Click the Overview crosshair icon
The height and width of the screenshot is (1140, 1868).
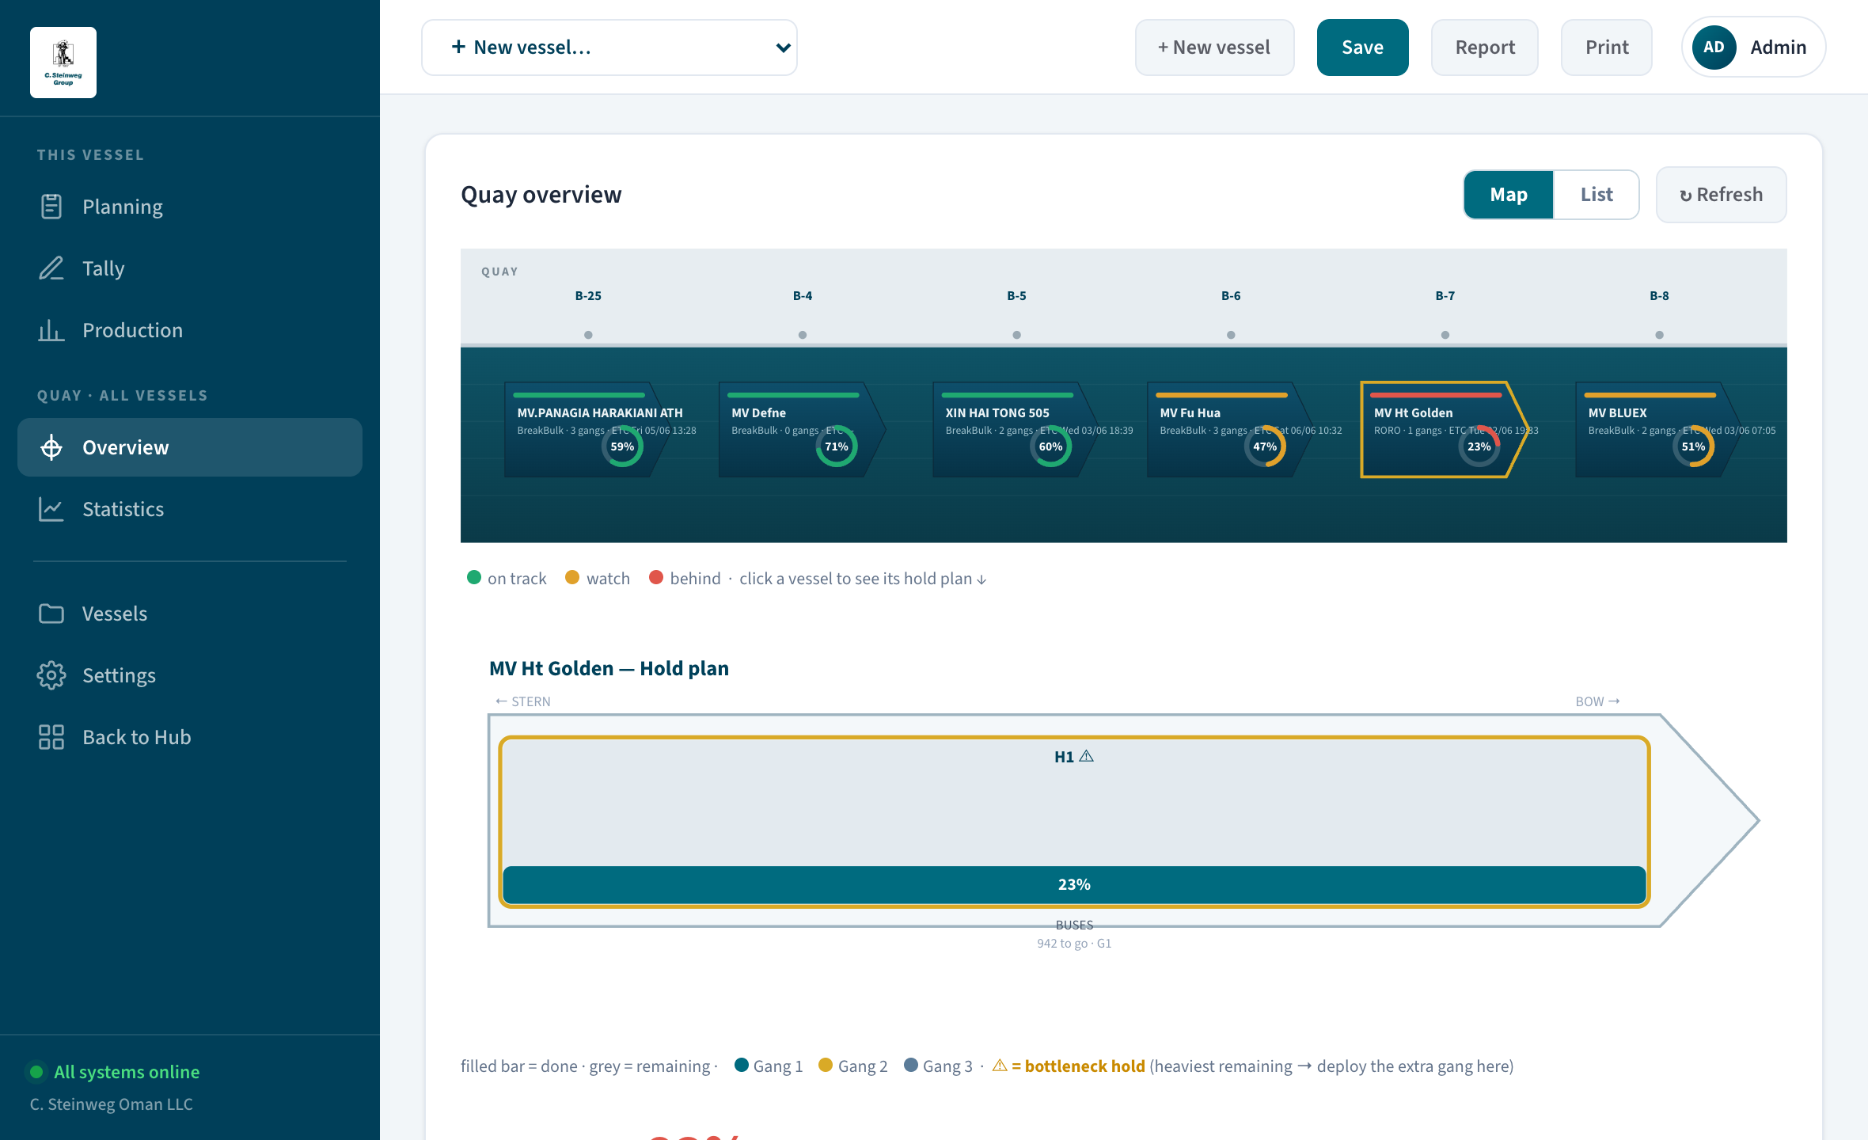click(51, 447)
